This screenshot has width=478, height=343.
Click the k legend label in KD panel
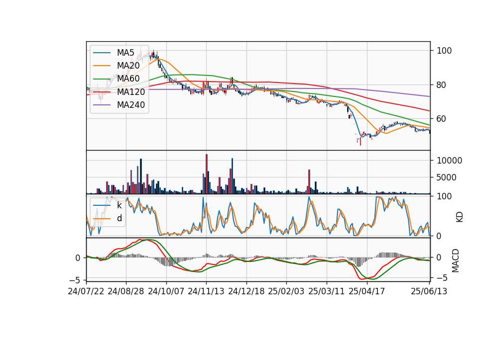pos(119,205)
